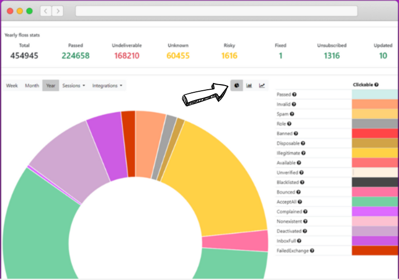The image size is (399, 280).
Task: Open help icon next to Invalid
Action: [x=294, y=104]
